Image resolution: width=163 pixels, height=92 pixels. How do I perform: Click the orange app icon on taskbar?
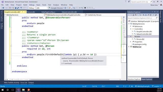click(x=29, y=90)
